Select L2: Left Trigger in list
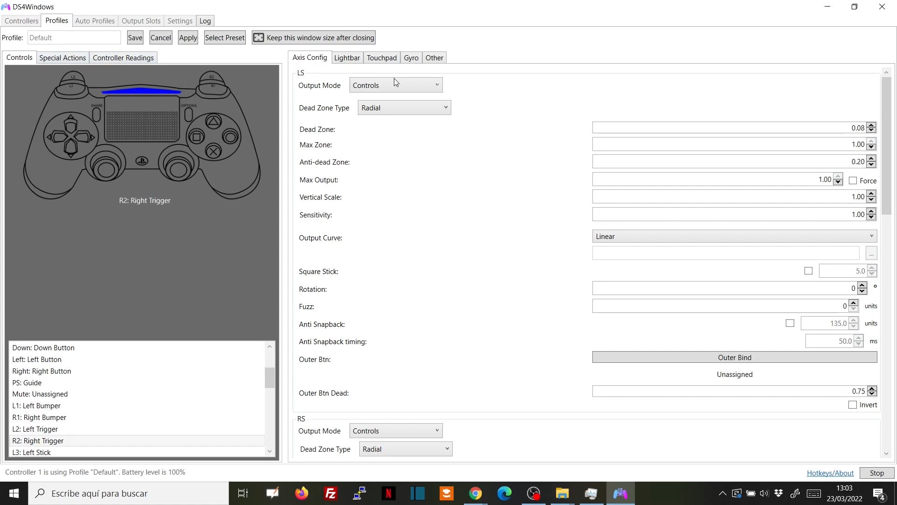The width and height of the screenshot is (897, 505). click(x=137, y=429)
